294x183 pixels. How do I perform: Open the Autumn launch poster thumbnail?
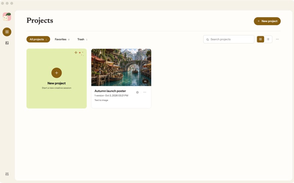click(121, 67)
